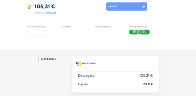Click the Numero fattura column label
Image resolution: width=196 pixels, height=96 pixels.
[x=103, y=26]
